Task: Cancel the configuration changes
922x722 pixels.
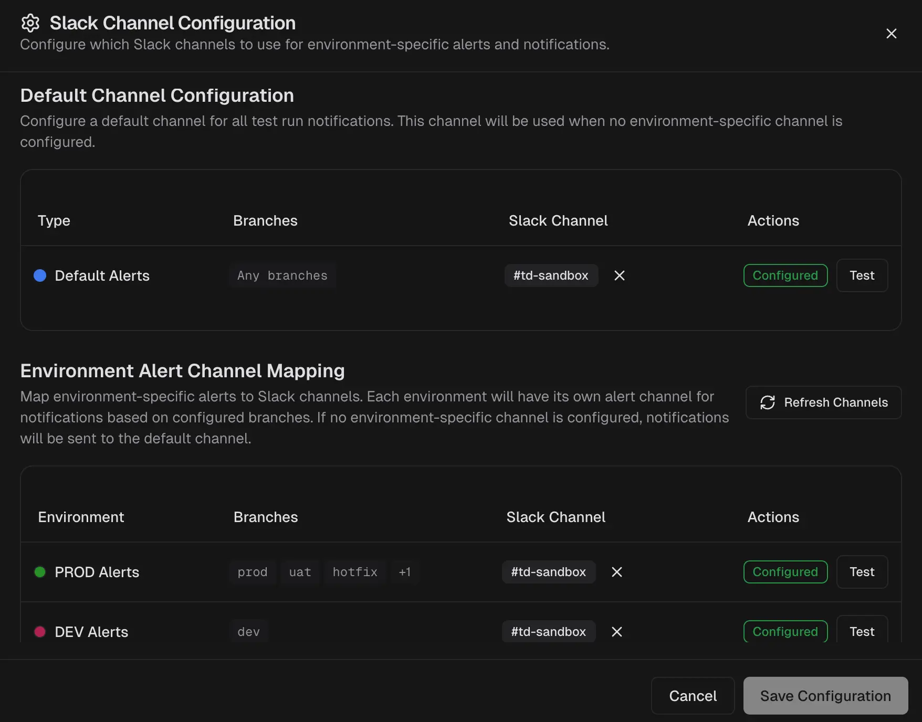Action: click(693, 696)
